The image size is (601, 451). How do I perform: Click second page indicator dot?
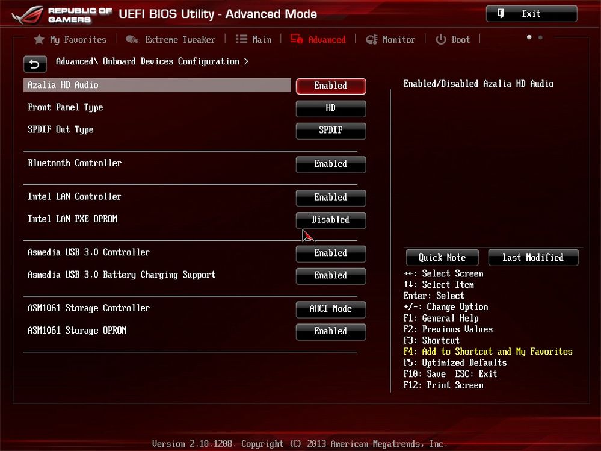(540, 37)
